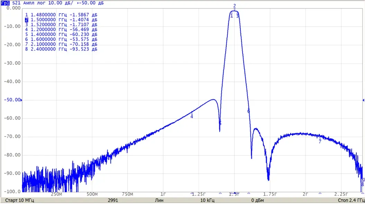Click the axis triangle below marker 5
The image size is (365, 204).
tap(220, 193)
